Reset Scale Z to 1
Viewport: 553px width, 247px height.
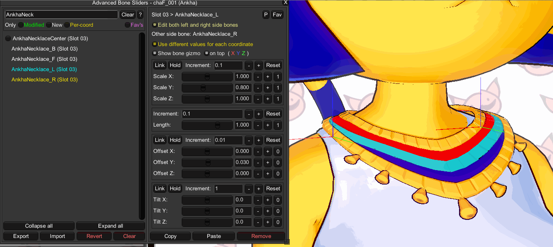[x=278, y=99]
